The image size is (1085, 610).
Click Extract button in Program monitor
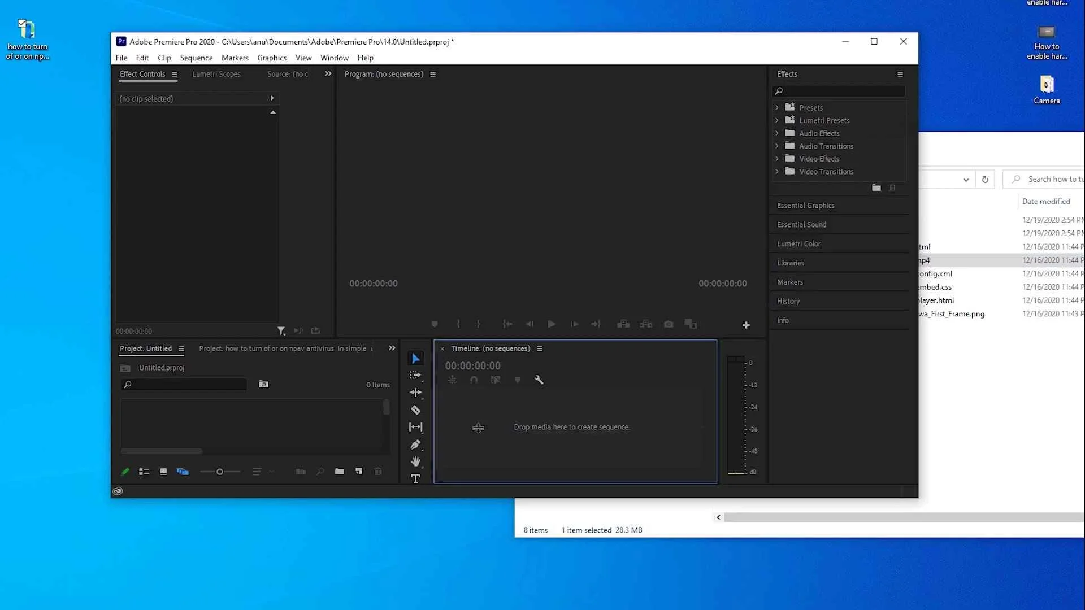pos(646,324)
